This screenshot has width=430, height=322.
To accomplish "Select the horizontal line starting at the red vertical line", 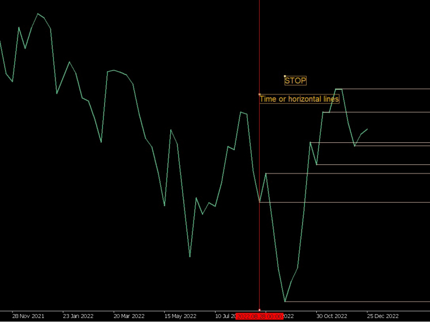I will (345, 202).
